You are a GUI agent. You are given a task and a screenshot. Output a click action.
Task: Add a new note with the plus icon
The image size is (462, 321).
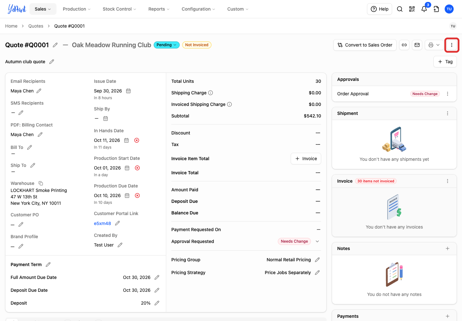[x=448, y=248]
